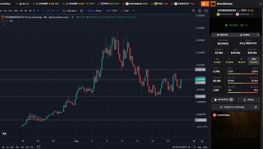
Task: Expand the timeframe dropdown arrow
Action: [42, 11]
